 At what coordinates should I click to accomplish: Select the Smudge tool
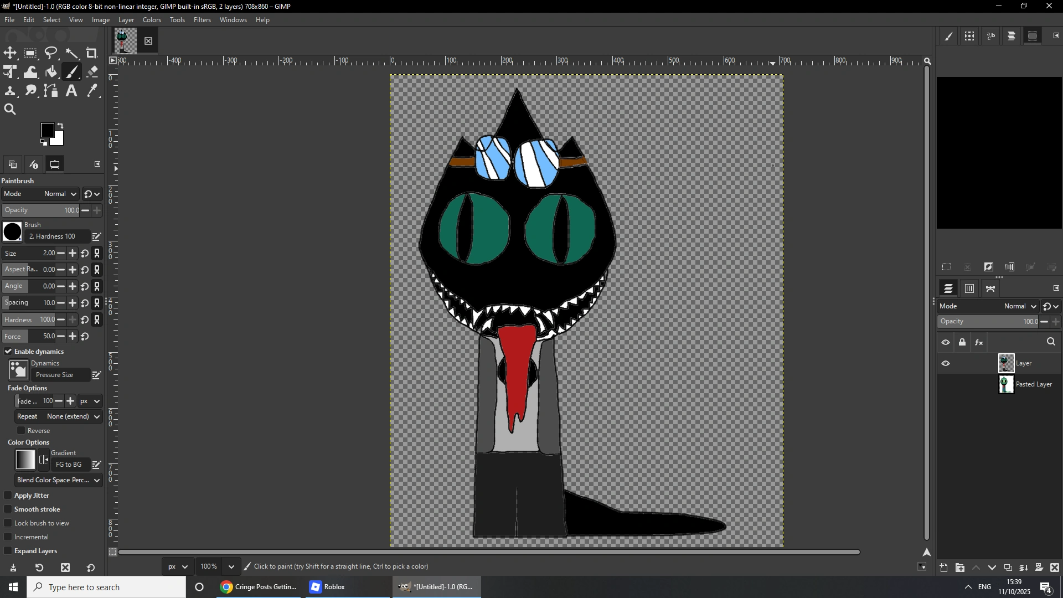(31, 91)
